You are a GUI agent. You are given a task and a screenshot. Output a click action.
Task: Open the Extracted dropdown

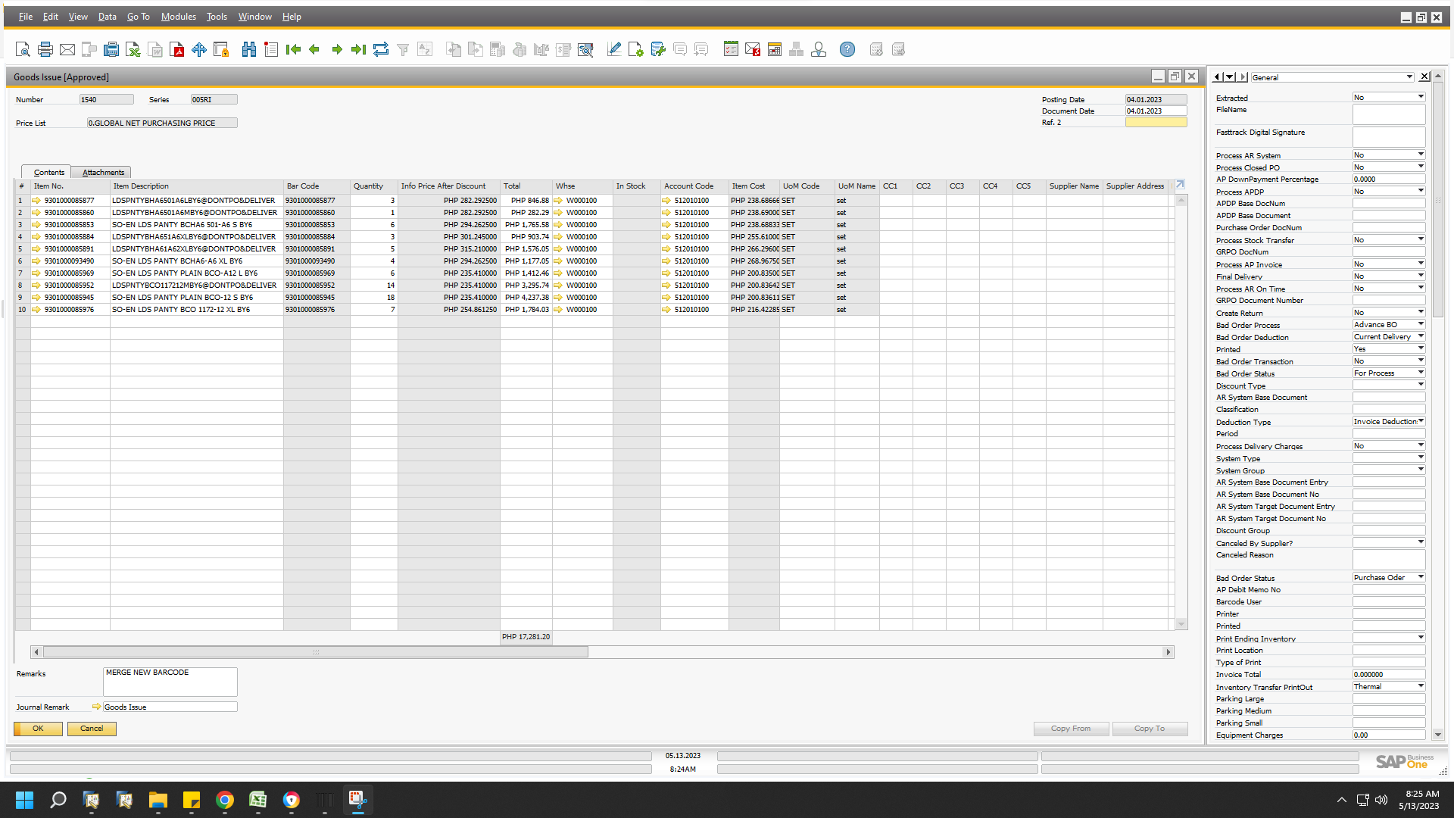(x=1421, y=97)
